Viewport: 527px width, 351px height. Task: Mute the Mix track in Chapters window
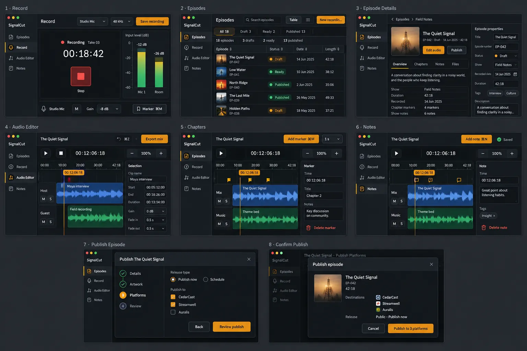[x=219, y=201]
